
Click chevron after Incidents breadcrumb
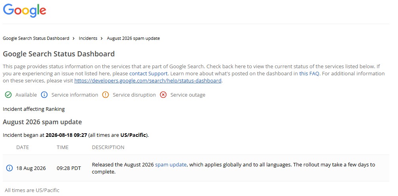[102, 39]
